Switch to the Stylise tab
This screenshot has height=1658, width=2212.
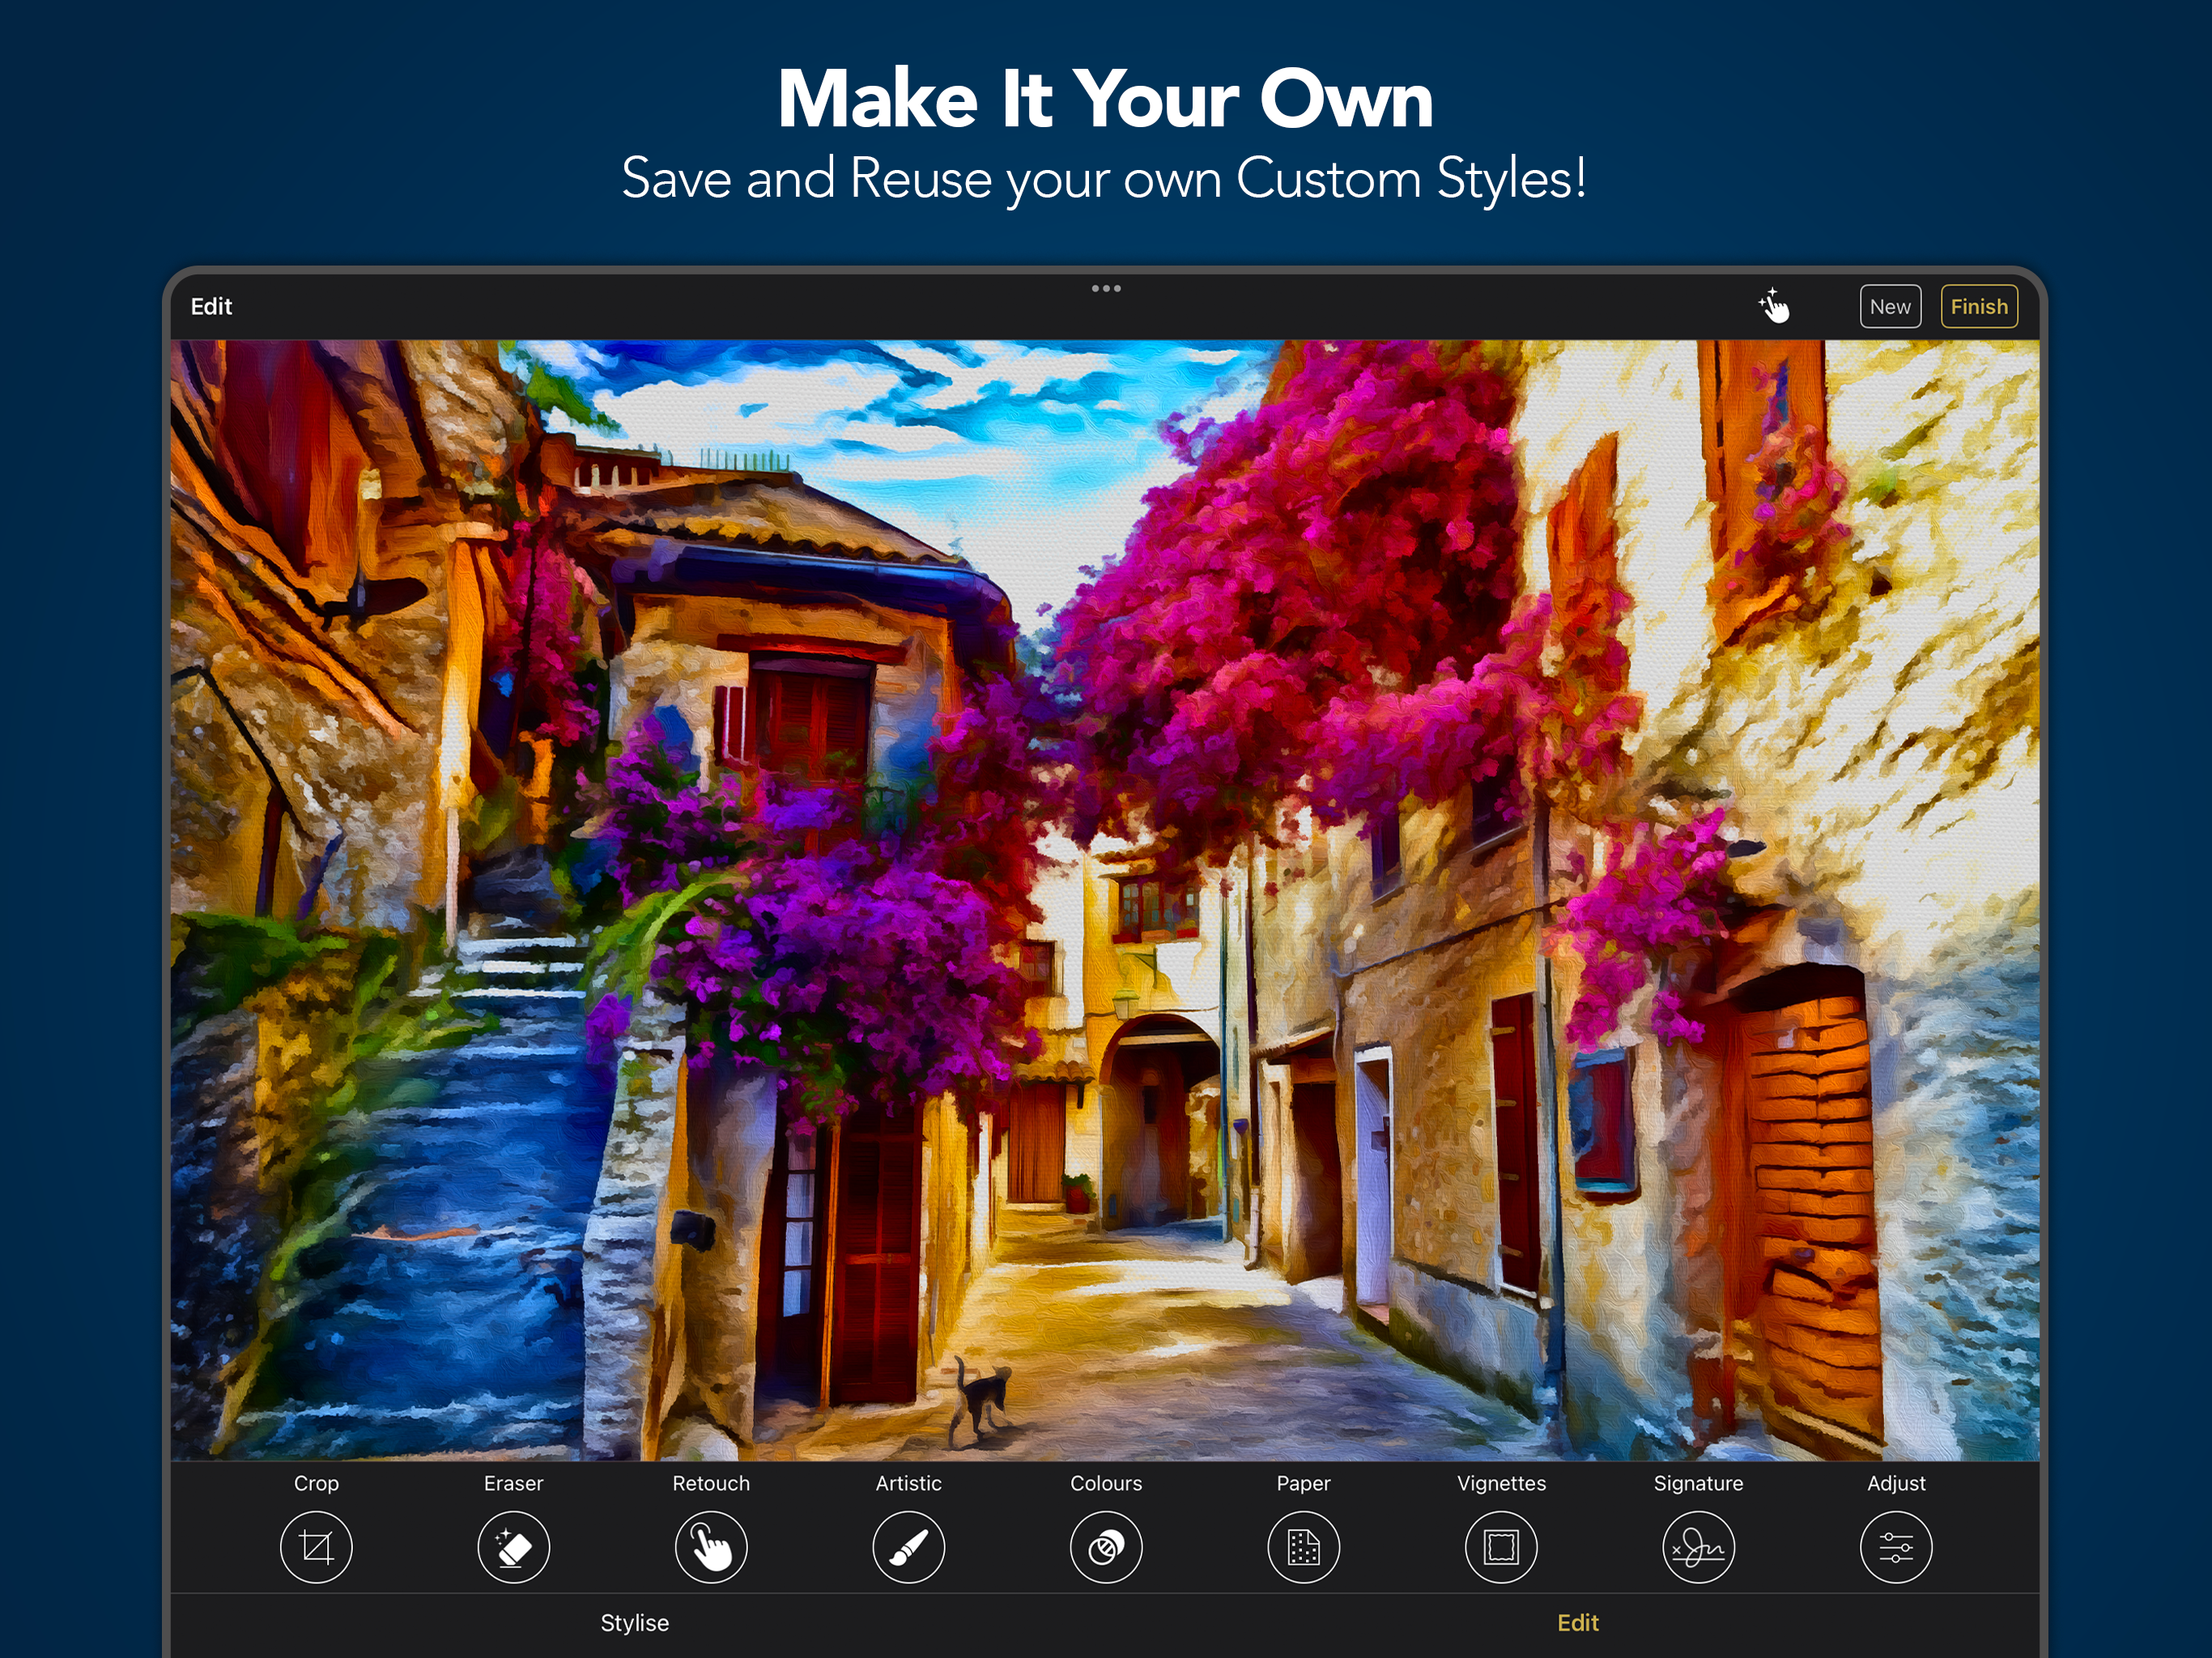pos(634,1623)
